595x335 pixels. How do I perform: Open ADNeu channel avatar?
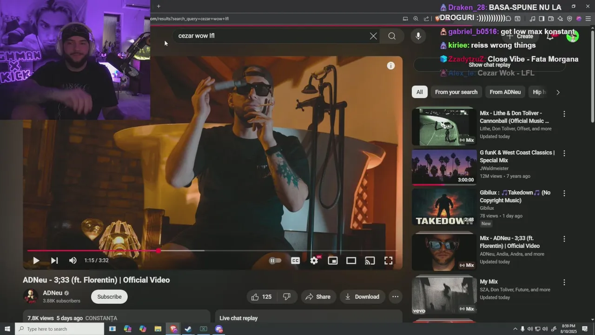coord(31,296)
